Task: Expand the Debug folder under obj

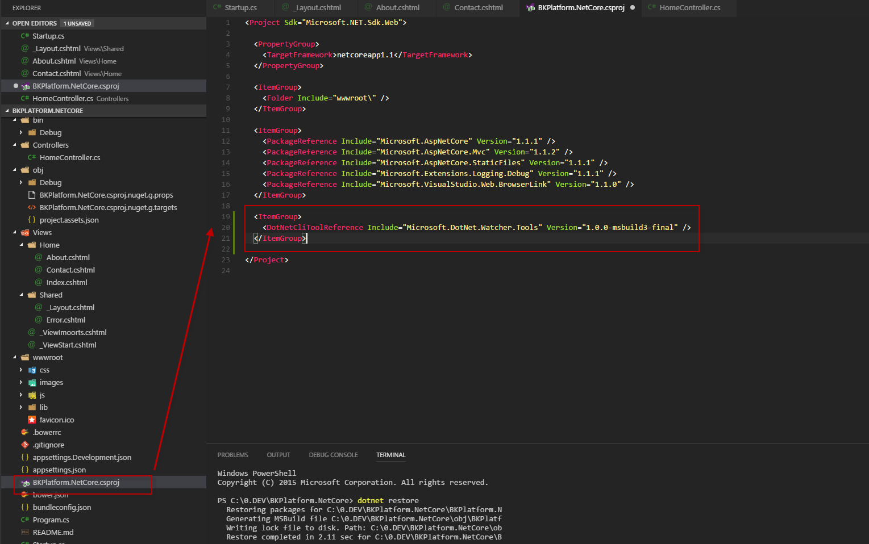Action: (x=21, y=182)
